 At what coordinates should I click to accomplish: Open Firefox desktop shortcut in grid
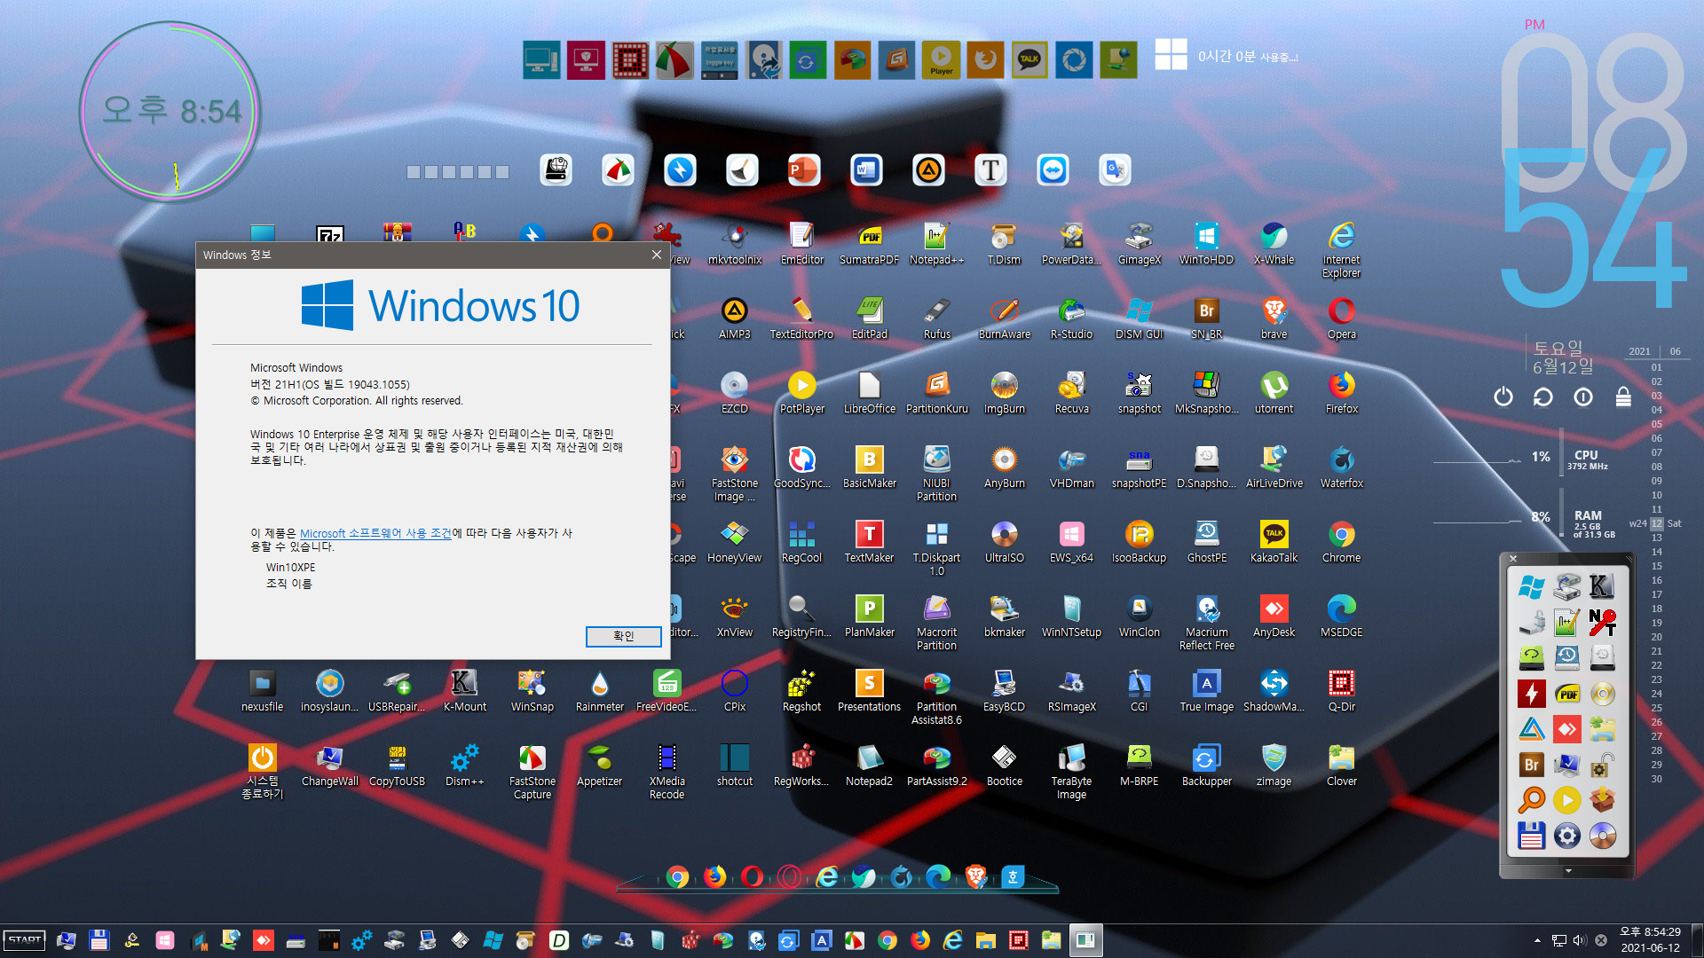click(1341, 392)
